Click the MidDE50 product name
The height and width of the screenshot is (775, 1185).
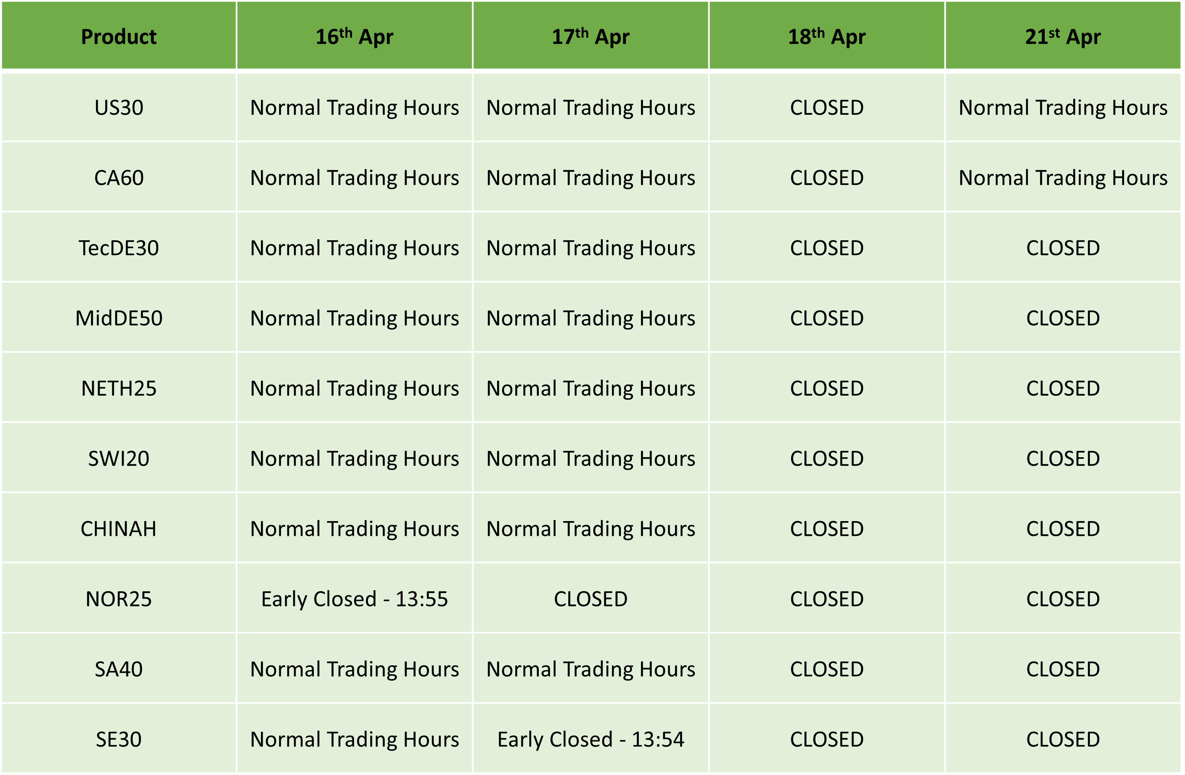(118, 318)
